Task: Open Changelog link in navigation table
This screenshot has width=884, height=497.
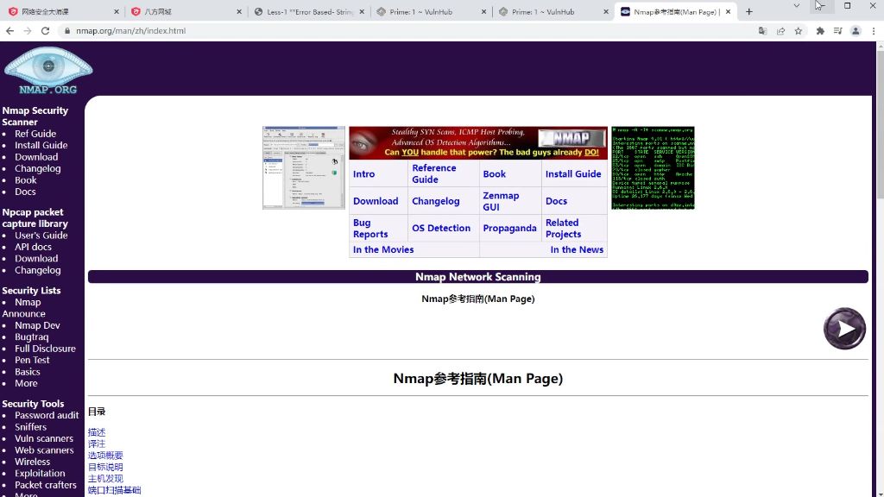Action: pyautogui.click(x=435, y=201)
